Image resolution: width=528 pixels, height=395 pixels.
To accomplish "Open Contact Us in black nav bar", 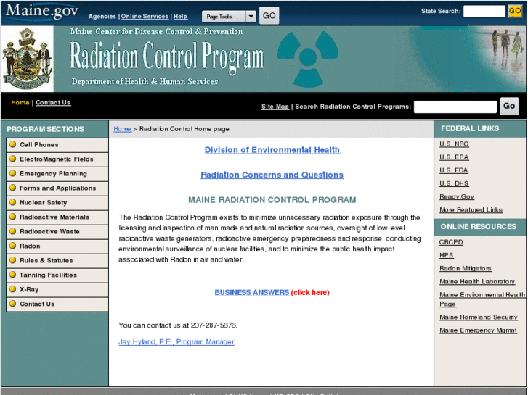I will click(53, 102).
